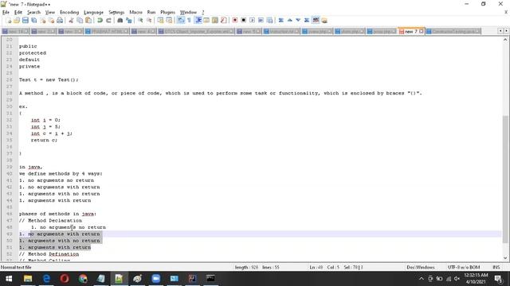Open the Encoding menu
The height and width of the screenshot is (286, 510).
69,13
